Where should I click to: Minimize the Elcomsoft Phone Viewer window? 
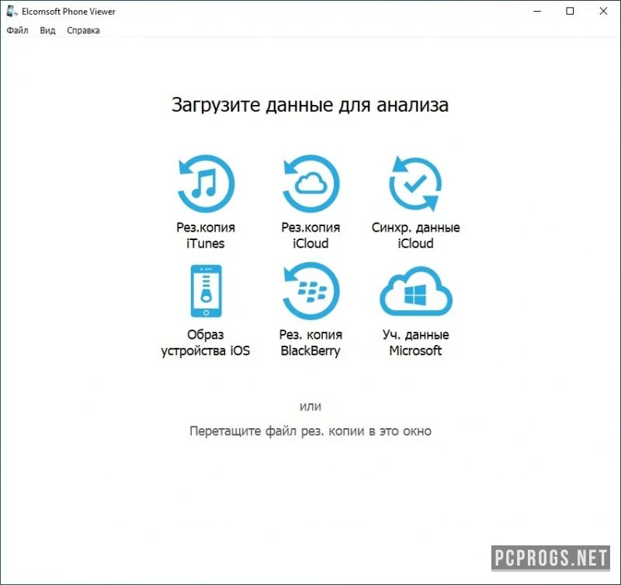tap(537, 11)
